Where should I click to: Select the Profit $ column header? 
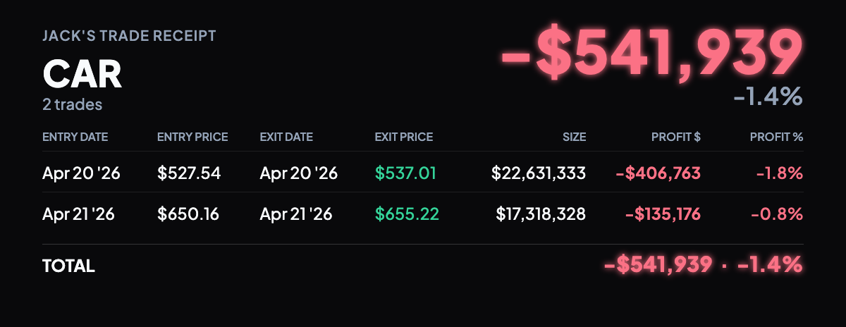(676, 137)
